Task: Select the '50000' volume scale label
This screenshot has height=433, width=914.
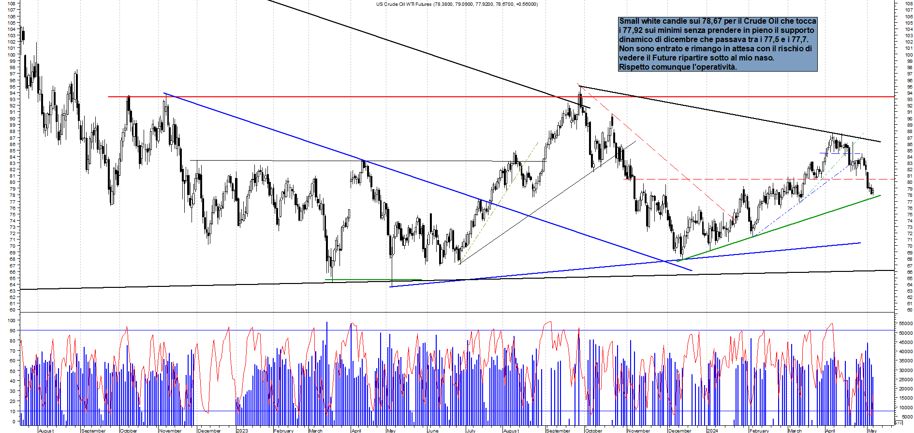Action: coord(905,333)
